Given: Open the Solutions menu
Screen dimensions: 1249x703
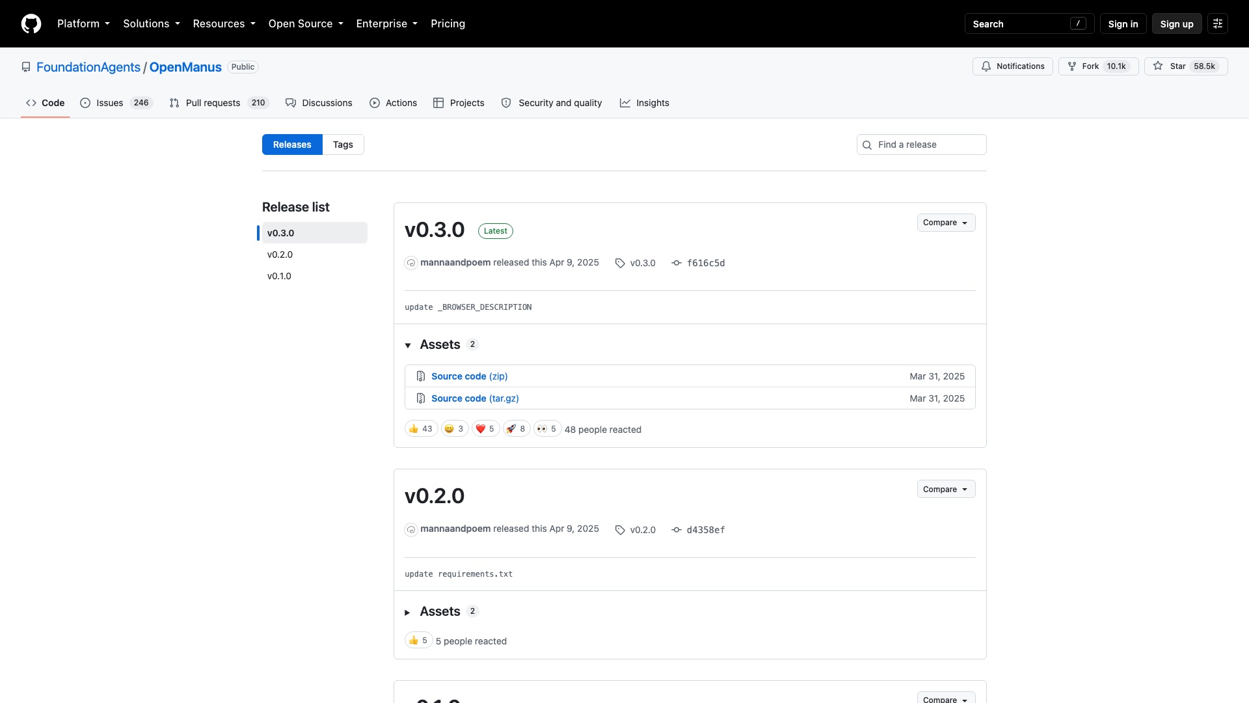Looking at the screenshot, I should [152, 23].
